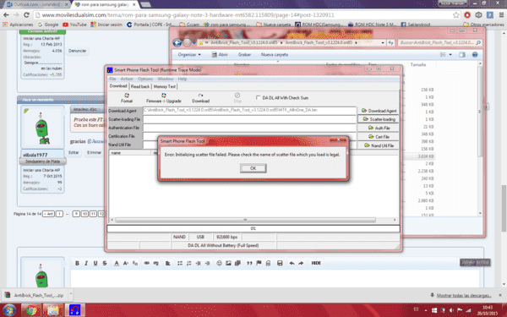507x317 pixels.
Task: Open the Window menu in Flash Tool
Action: tap(166, 79)
